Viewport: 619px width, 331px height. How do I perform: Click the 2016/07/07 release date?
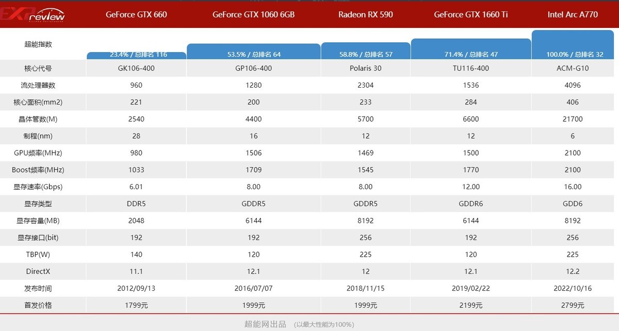tap(253, 288)
